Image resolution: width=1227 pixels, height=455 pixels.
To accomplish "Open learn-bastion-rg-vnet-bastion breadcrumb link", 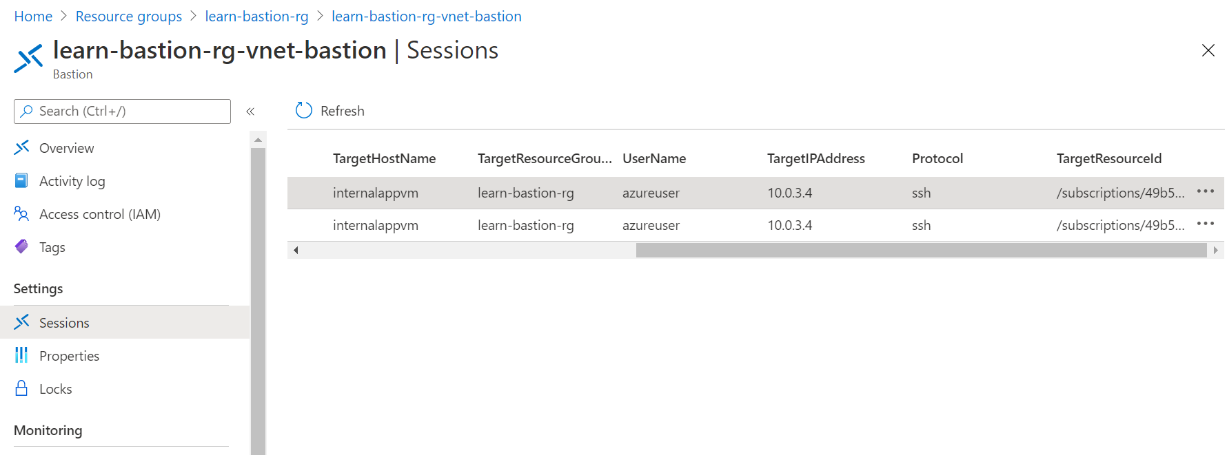I will pyautogui.click(x=427, y=17).
